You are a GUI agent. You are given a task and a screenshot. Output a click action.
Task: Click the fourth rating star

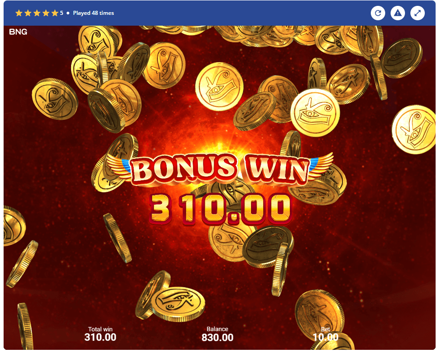coord(46,13)
